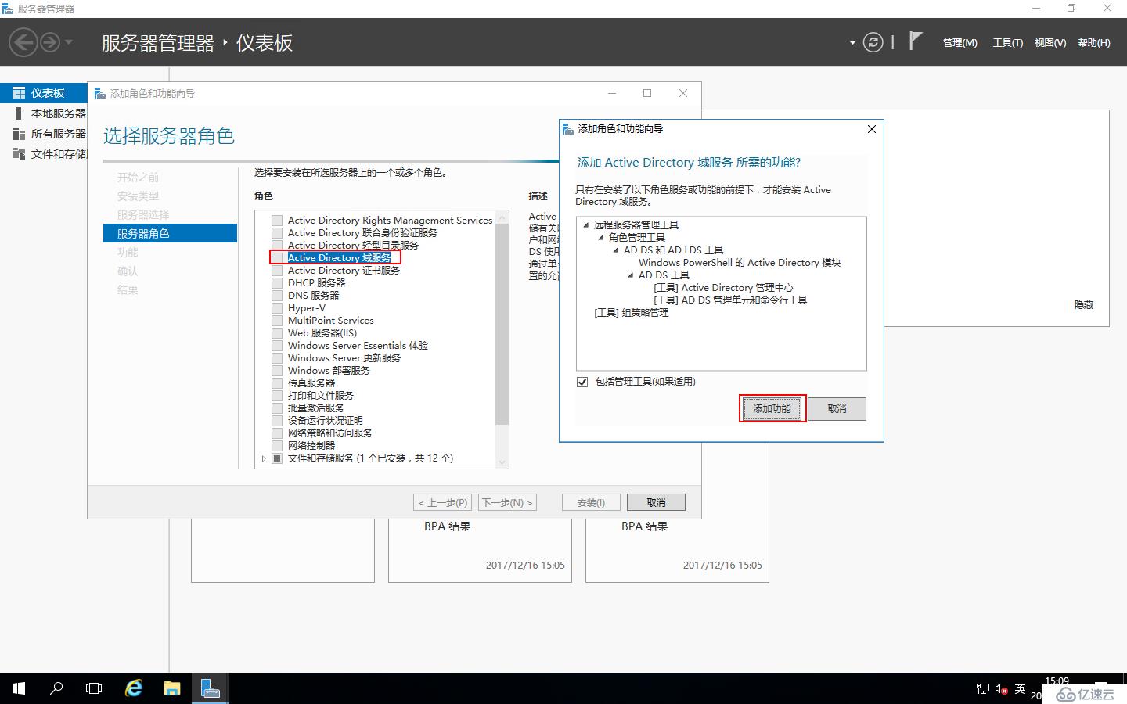The image size is (1127, 704).
Task: Click the taskbar search magnifier icon
Action: tap(56, 688)
